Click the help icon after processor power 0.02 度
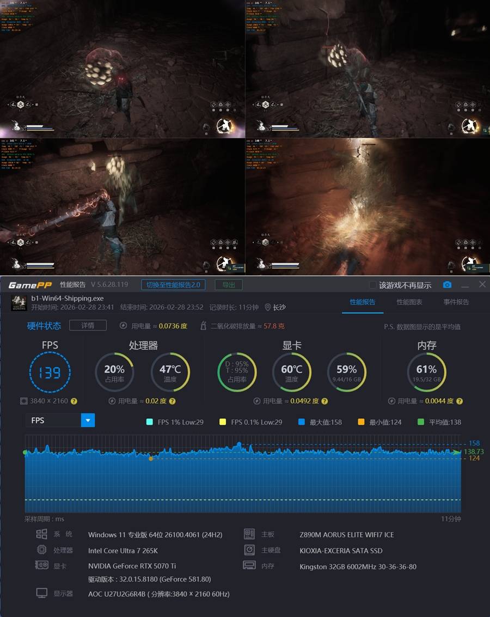This screenshot has height=617, width=490. click(172, 401)
